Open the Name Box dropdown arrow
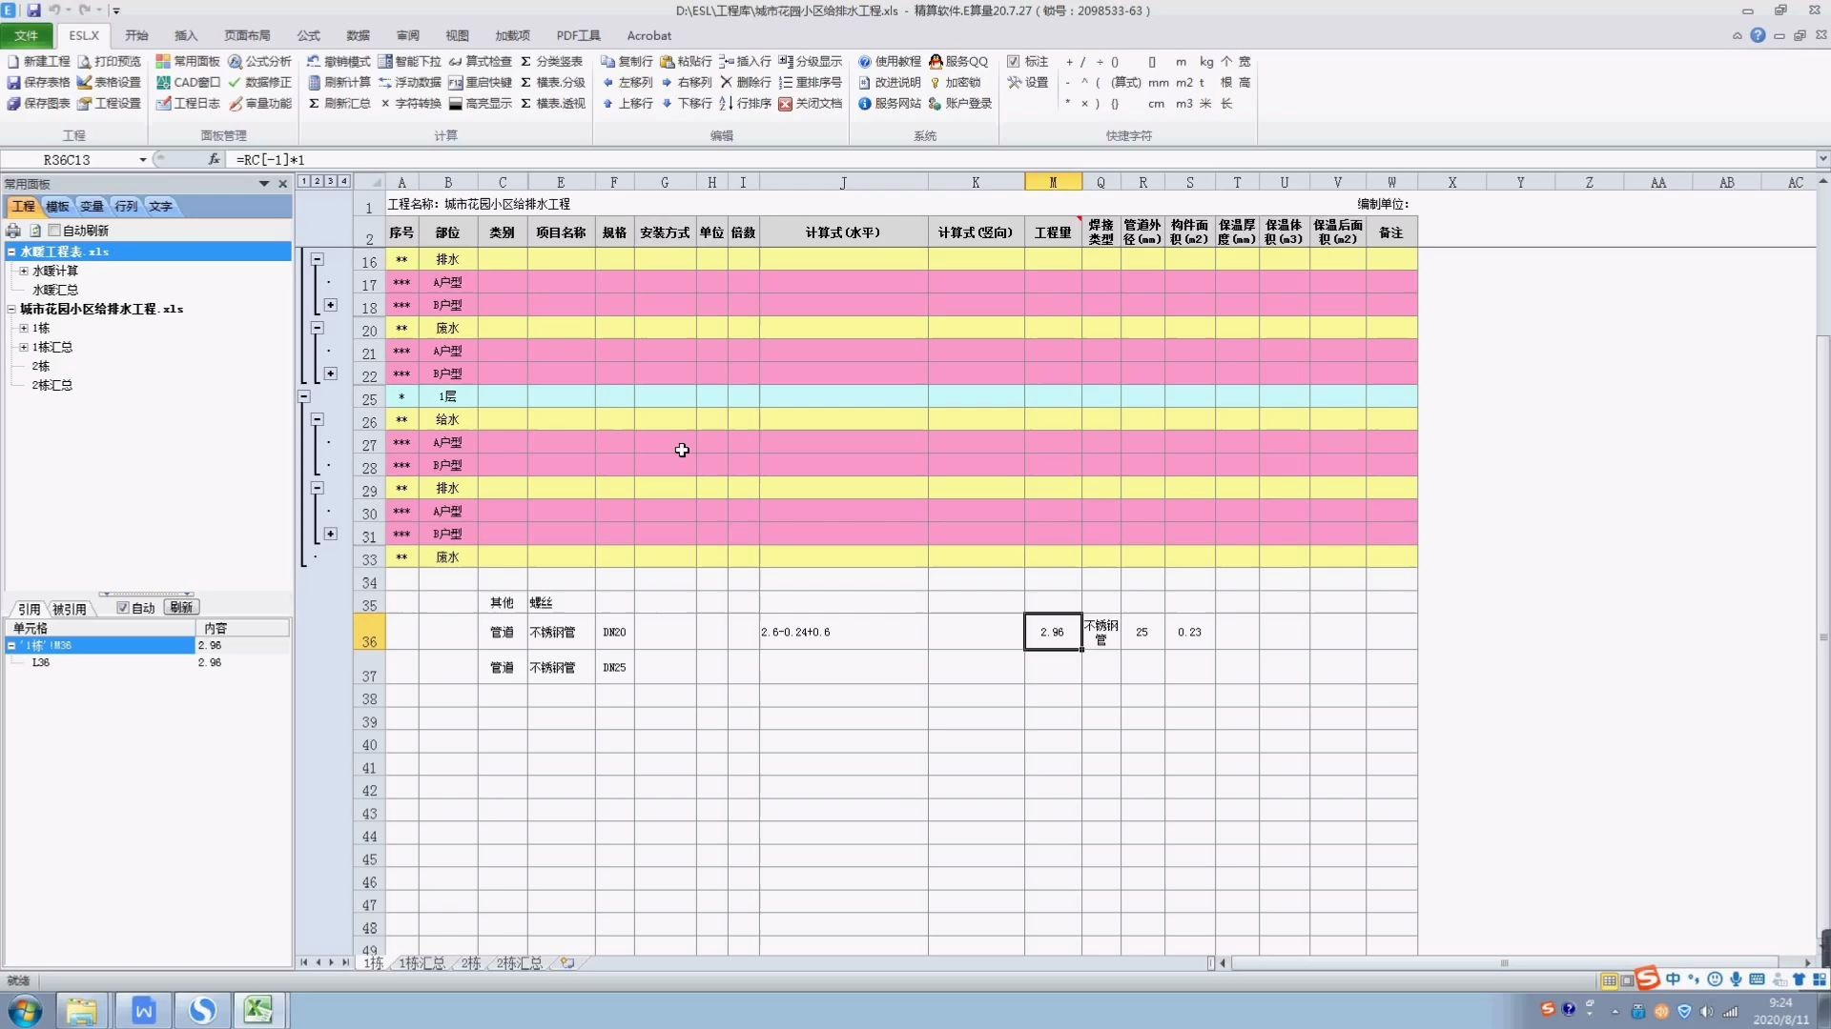Image resolution: width=1831 pixels, height=1029 pixels. [x=143, y=160]
